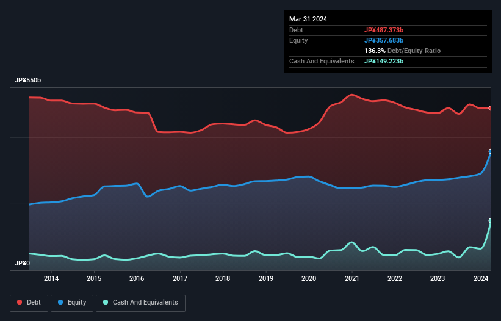Click the Debt value JP¥487.373b in tooltip
The height and width of the screenshot is (321, 501).
(384, 30)
